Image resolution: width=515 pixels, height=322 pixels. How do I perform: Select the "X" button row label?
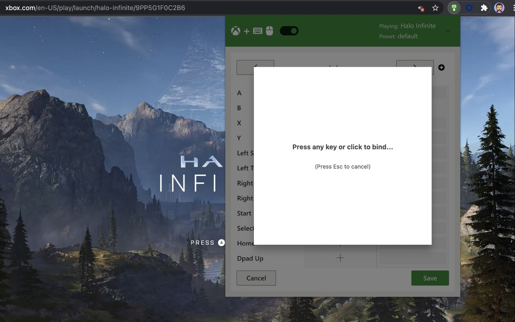(x=239, y=123)
